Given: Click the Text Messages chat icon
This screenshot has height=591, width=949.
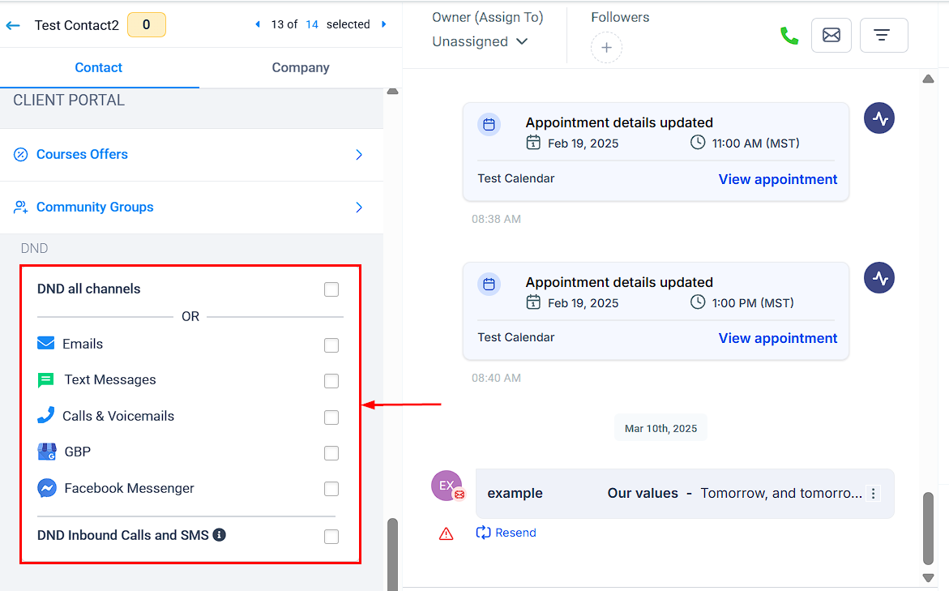Looking at the screenshot, I should click(x=46, y=379).
